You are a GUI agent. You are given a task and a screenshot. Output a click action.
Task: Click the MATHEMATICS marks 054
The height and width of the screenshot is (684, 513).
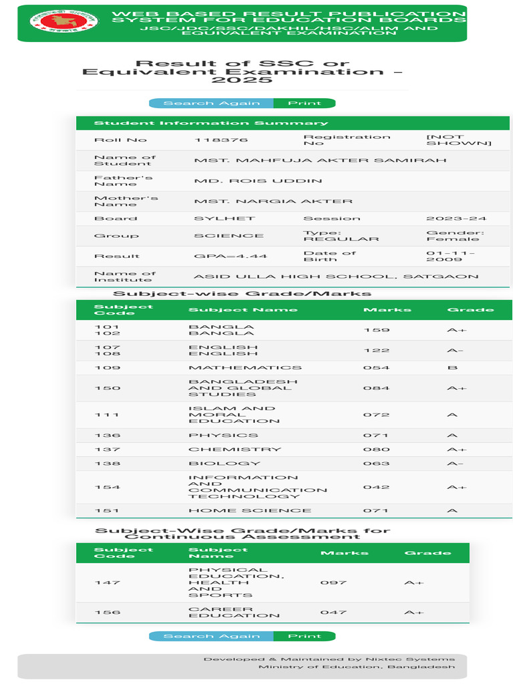[x=377, y=368]
